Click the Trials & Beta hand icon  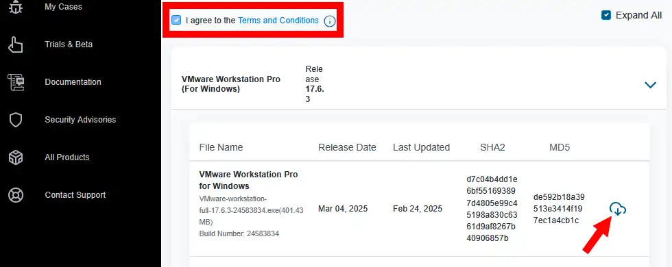coord(16,44)
